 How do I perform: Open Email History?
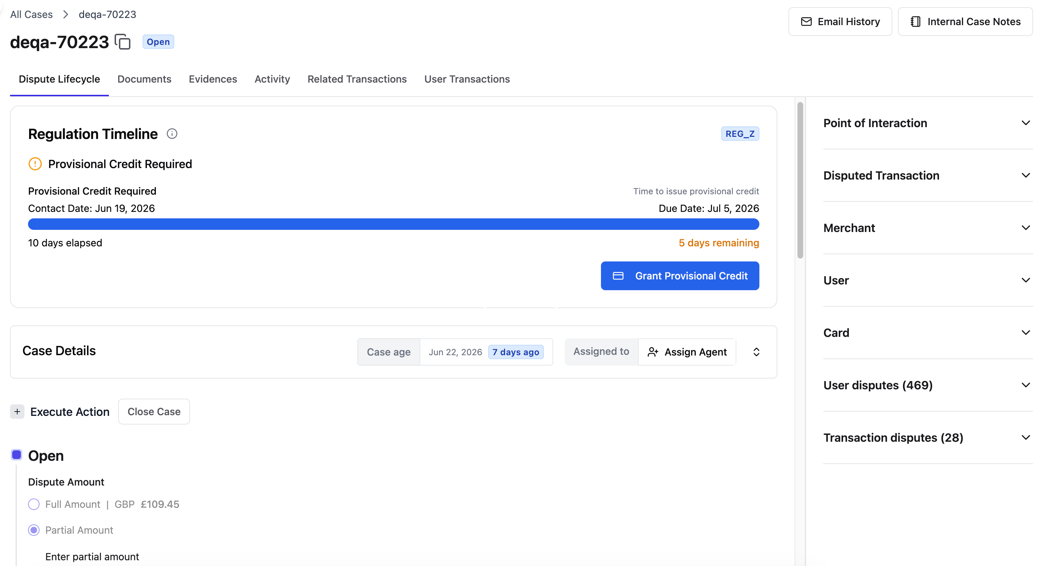(840, 22)
